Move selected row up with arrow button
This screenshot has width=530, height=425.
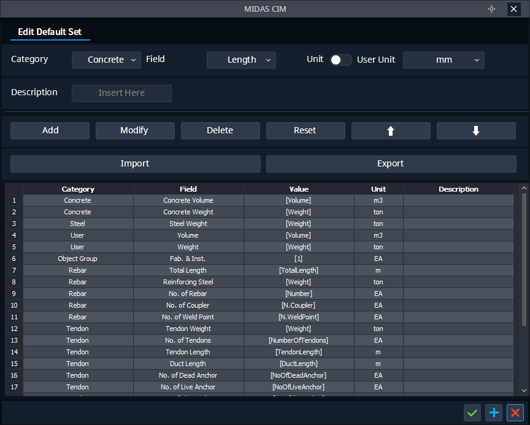[391, 131]
